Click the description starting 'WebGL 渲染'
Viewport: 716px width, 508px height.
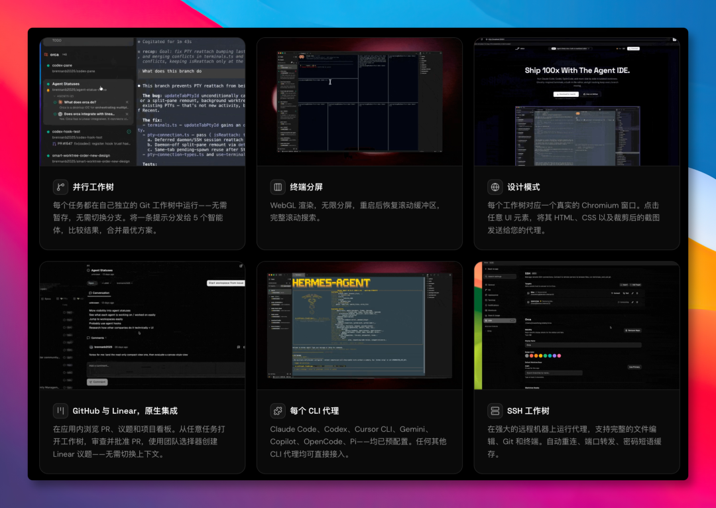pyautogui.click(x=356, y=212)
